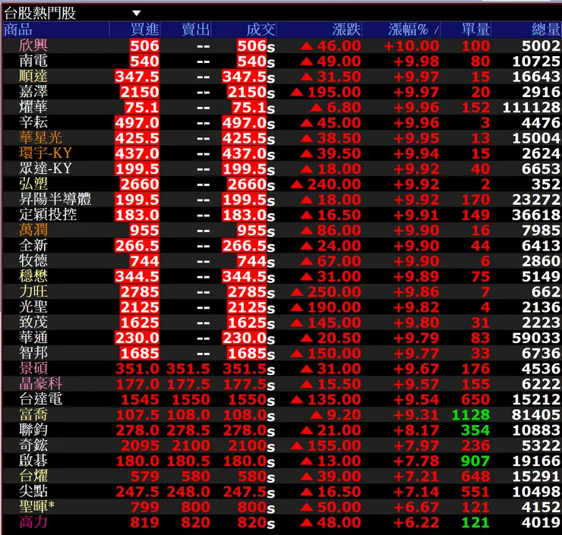The width and height of the screenshot is (562, 535).
Task: Select the 南電 stock name
Action: 33,61
